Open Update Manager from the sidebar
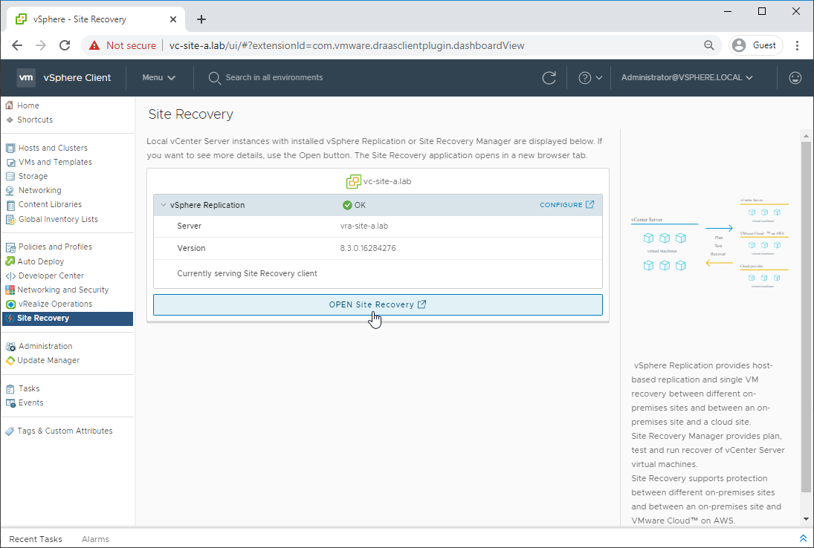This screenshot has width=814, height=548. tap(48, 360)
